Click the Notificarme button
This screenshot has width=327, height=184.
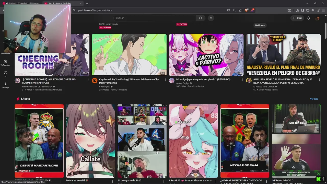pos(260,25)
